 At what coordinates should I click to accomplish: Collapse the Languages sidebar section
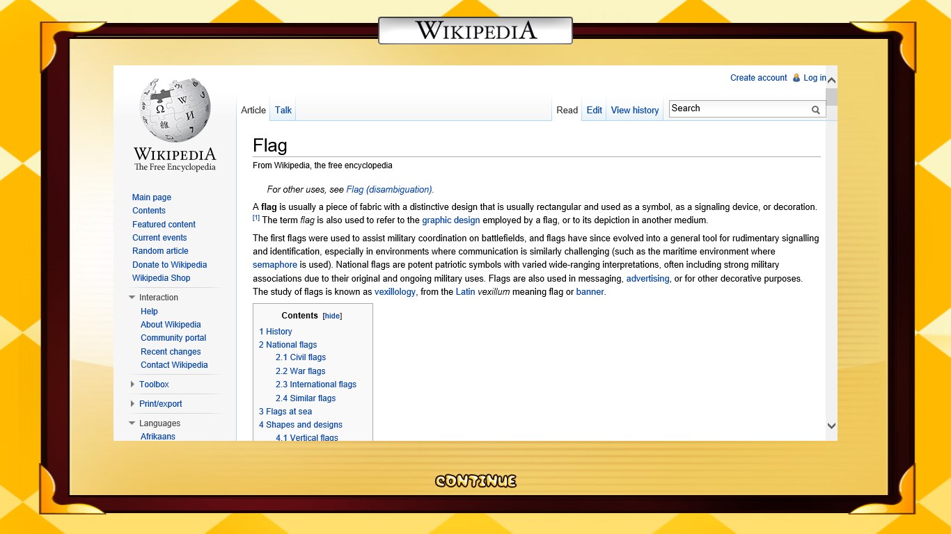132,423
